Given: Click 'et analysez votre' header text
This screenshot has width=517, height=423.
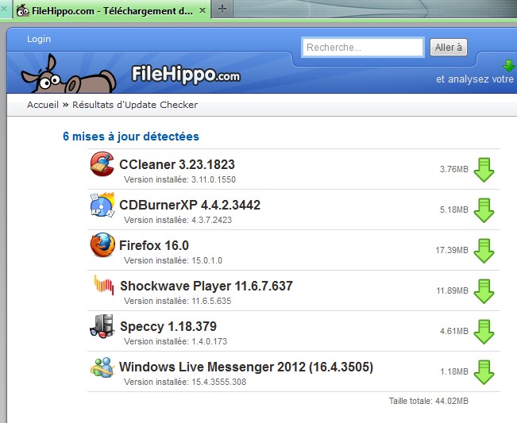Looking at the screenshot, I should [475, 79].
